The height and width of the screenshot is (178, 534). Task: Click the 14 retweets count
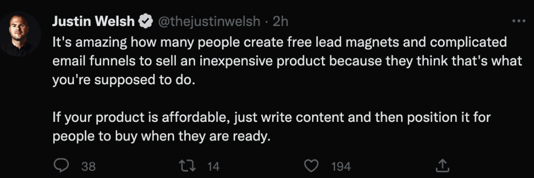[x=214, y=166]
